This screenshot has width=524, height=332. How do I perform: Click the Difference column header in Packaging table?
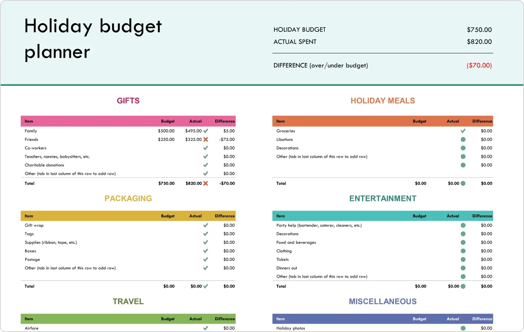click(225, 216)
